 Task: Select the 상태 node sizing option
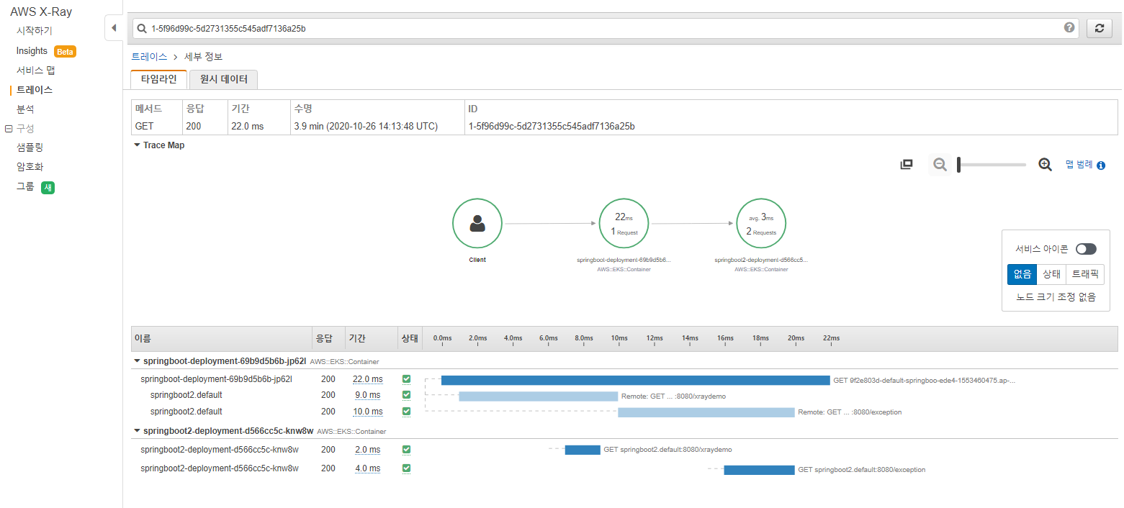[1052, 274]
